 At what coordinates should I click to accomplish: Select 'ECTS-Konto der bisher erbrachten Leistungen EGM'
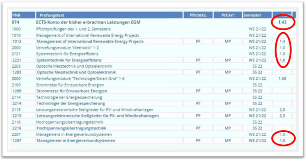click(x=88, y=22)
